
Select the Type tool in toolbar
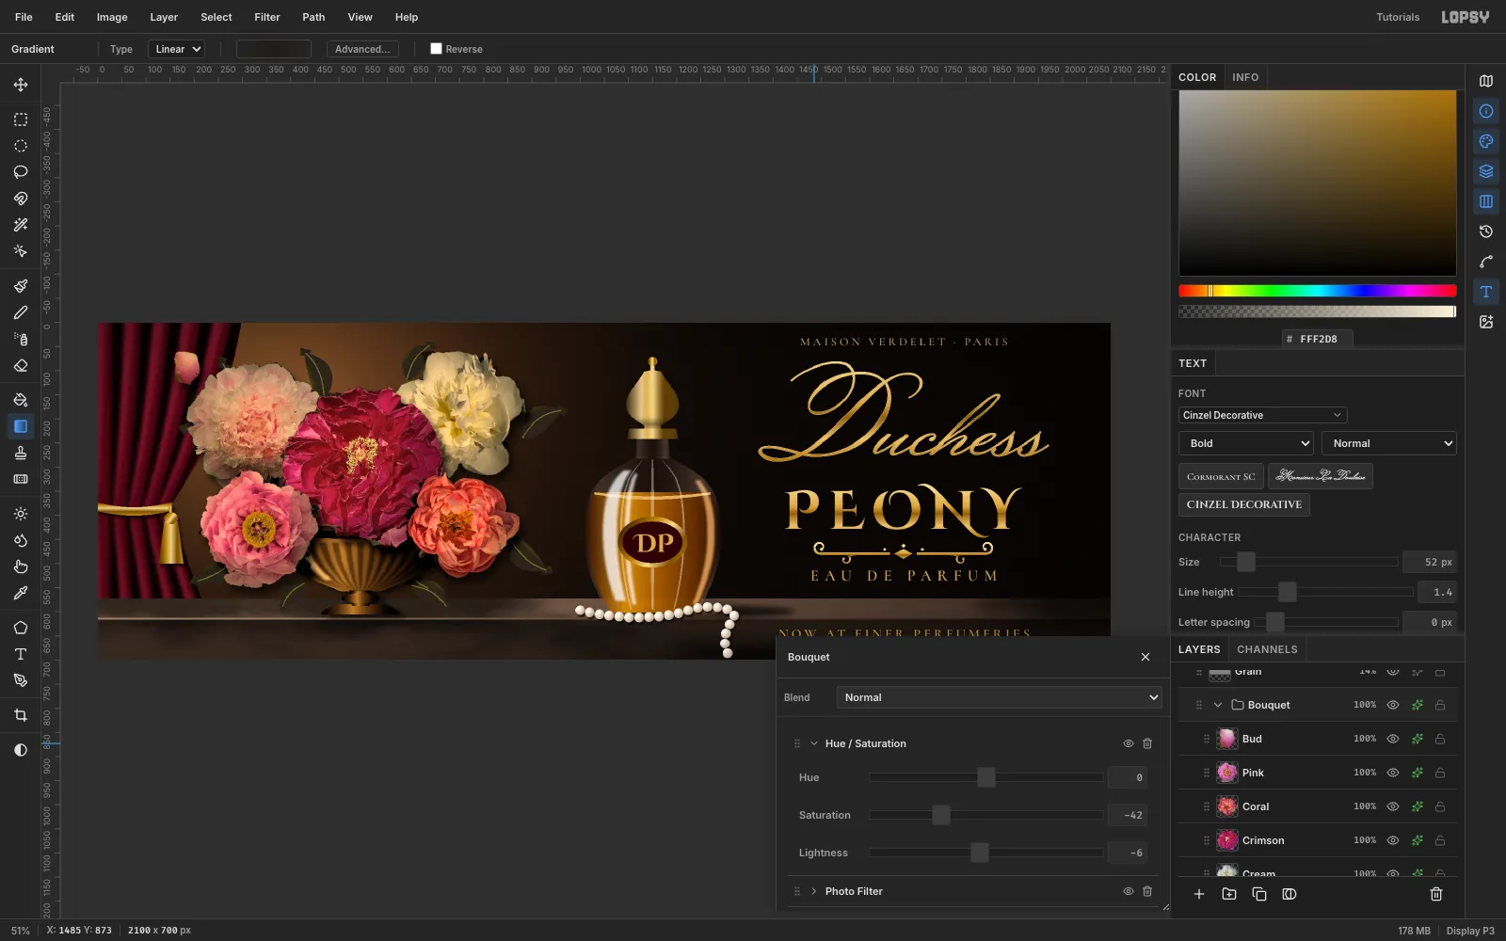point(21,654)
